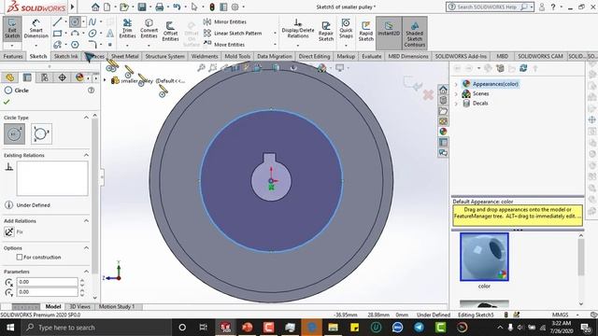Open PropertyManager tab in left panel
The image size is (598, 336).
coord(27,77)
